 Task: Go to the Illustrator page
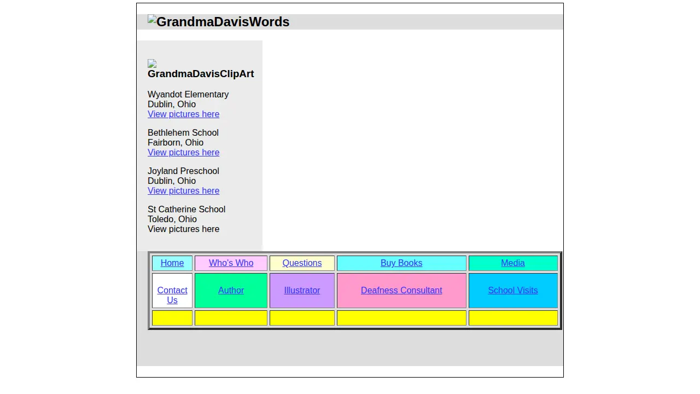(302, 291)
